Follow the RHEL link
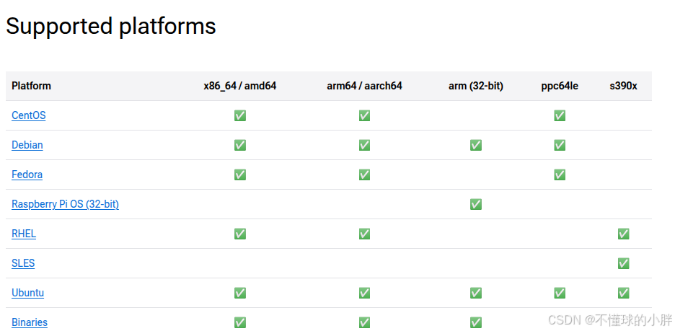675x331 pixels. (24, 234)
